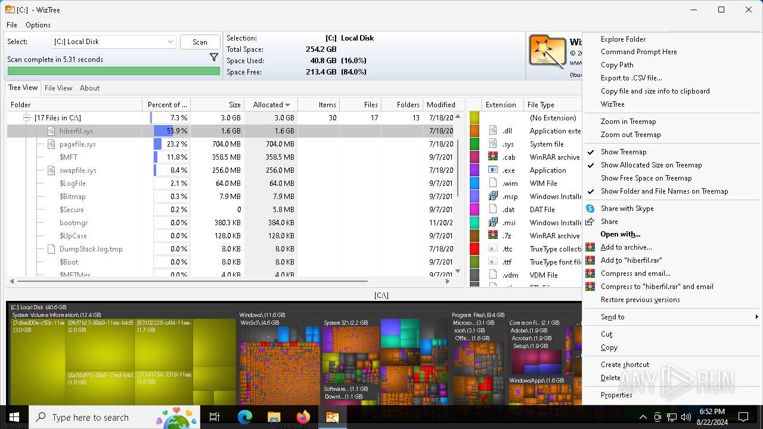Click the WizTree taskbar icon
This screenshot has height=429, width=763.
(332, 417)
